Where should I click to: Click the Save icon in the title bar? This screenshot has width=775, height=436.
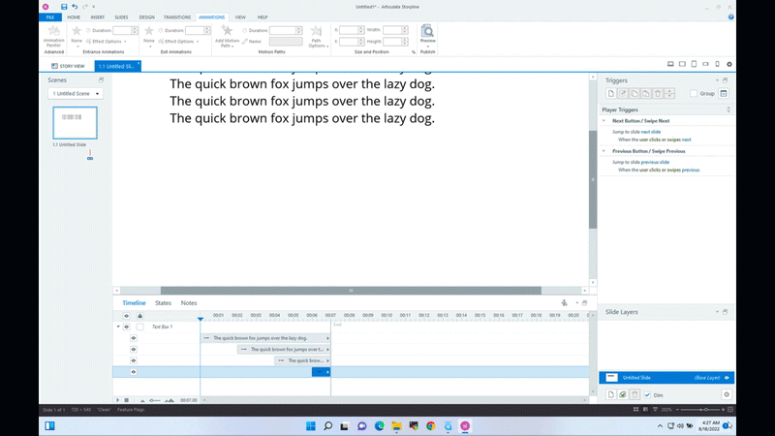64,7
